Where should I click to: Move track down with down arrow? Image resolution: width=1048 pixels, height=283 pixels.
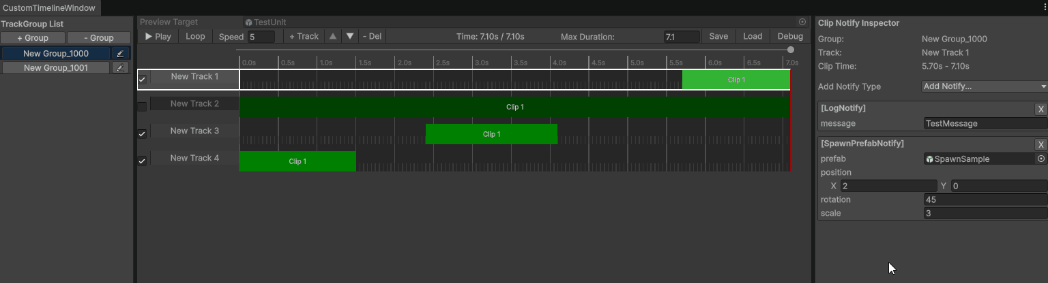[x=349, y=37]
